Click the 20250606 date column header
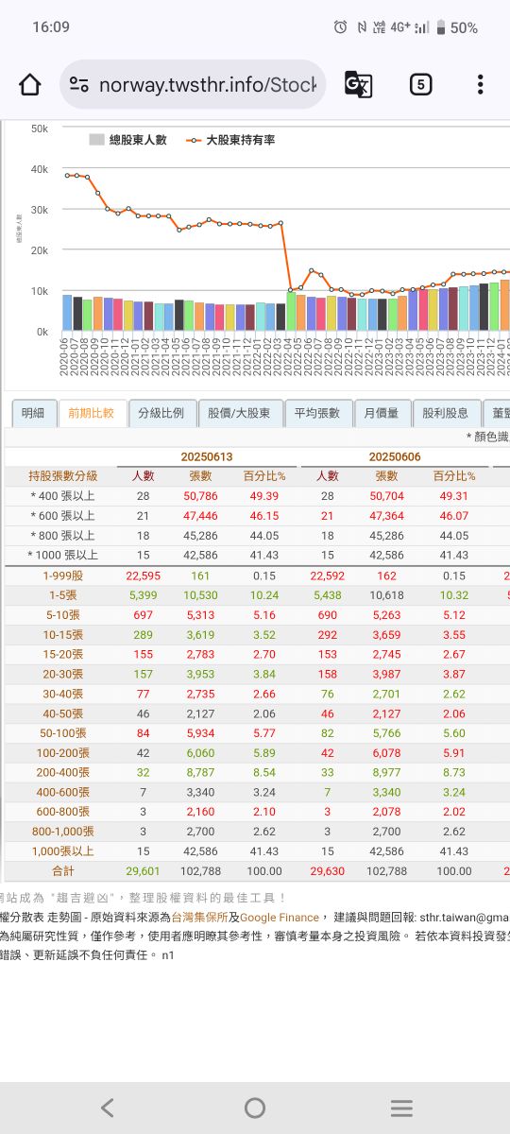510x1134 pixels. (395, 456)
